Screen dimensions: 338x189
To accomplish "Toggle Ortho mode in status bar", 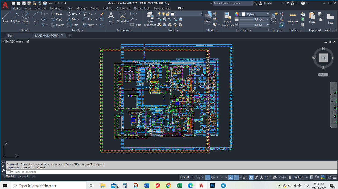I will (208, 177).
